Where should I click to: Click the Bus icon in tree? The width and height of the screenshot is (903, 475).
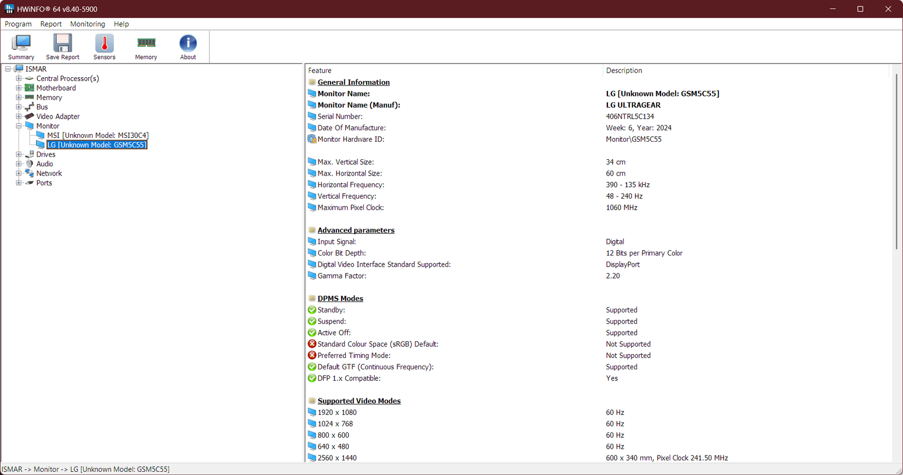(x=30, y=107)
